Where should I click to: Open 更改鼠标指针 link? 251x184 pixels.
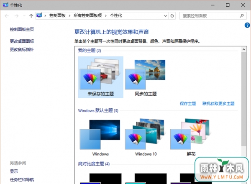(x=22, y=50)
